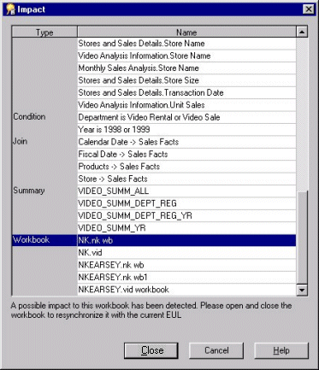Click the vertical scrollbar thumb
Image resolution: width=319 pixels, height=370 pixels.
pyautogui.click(x=302, y=238)
